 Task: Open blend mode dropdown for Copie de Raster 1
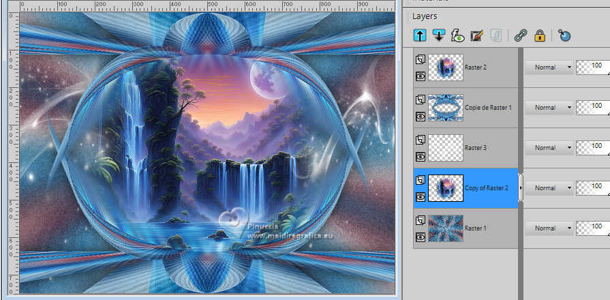549,108
